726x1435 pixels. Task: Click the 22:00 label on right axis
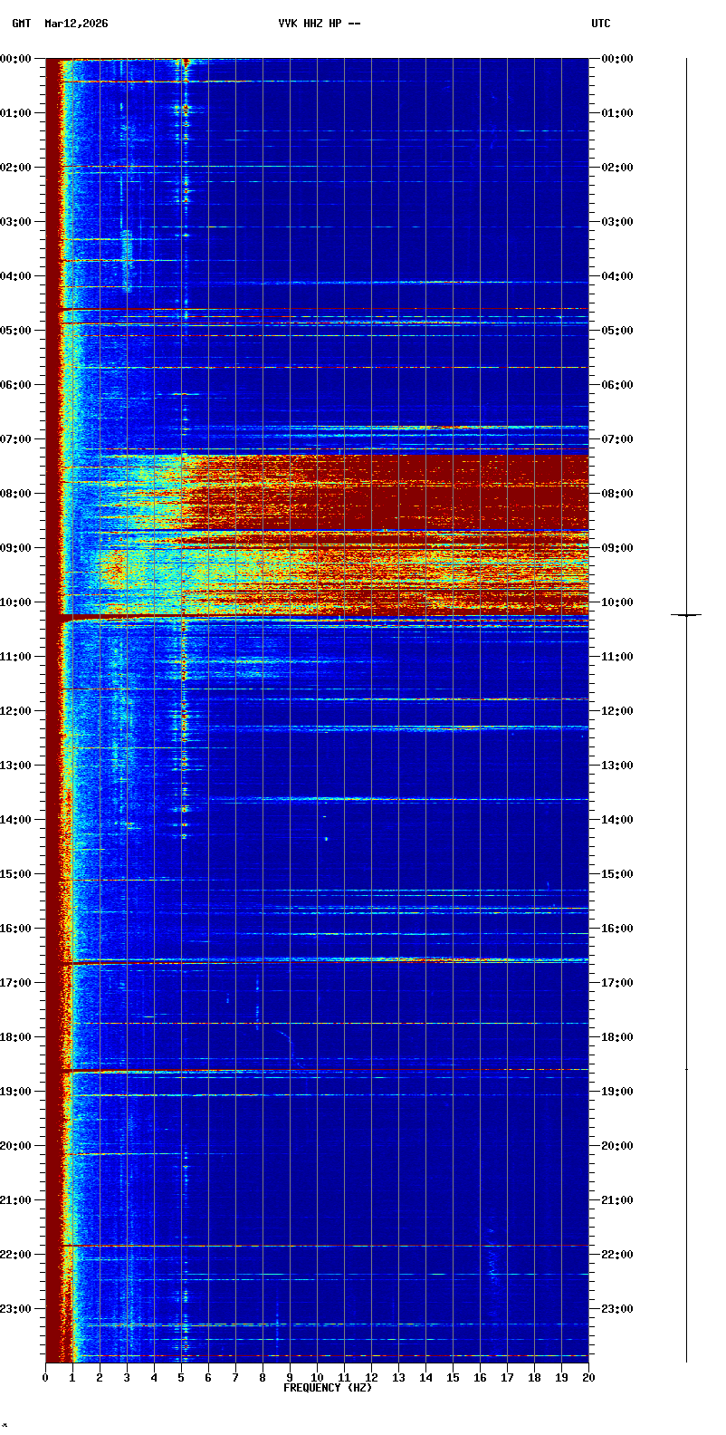617,1255
